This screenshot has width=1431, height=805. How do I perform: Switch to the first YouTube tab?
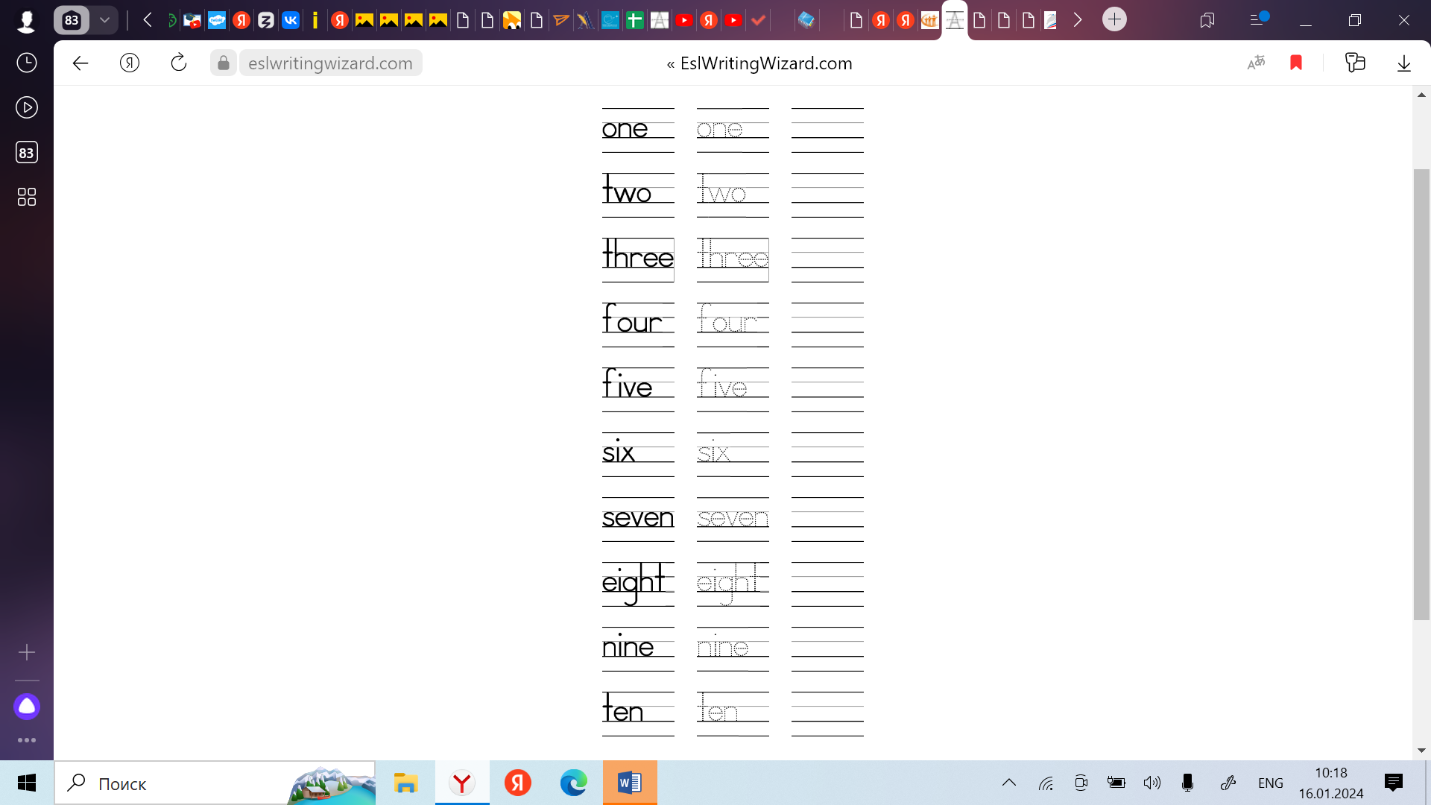click(683, 20)
